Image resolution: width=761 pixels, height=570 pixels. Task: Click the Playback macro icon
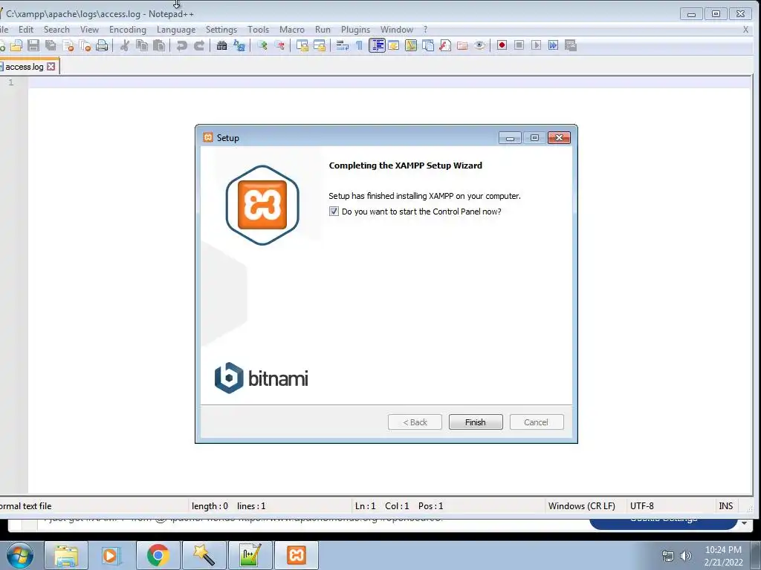coord(536,45)
